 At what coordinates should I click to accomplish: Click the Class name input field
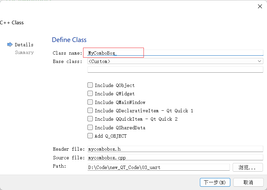pyautogui.click(x=175, y=53)
